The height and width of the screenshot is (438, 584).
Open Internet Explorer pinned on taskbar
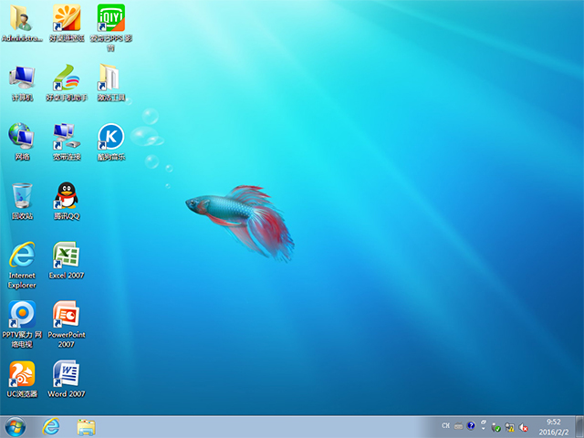click(x=52, y=426)
